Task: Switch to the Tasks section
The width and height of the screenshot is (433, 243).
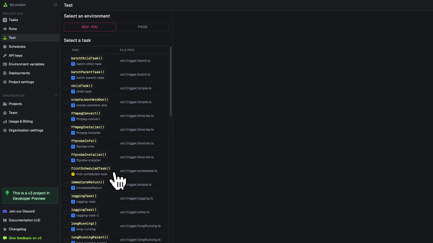Action: (14, 20)
